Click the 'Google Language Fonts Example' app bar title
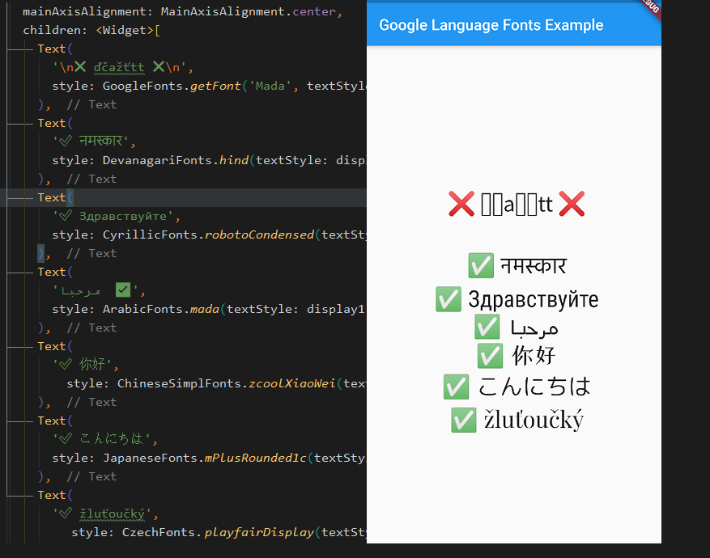Image resolution: width=710 pixels, height=558 pixels. (x=491, y=25)
